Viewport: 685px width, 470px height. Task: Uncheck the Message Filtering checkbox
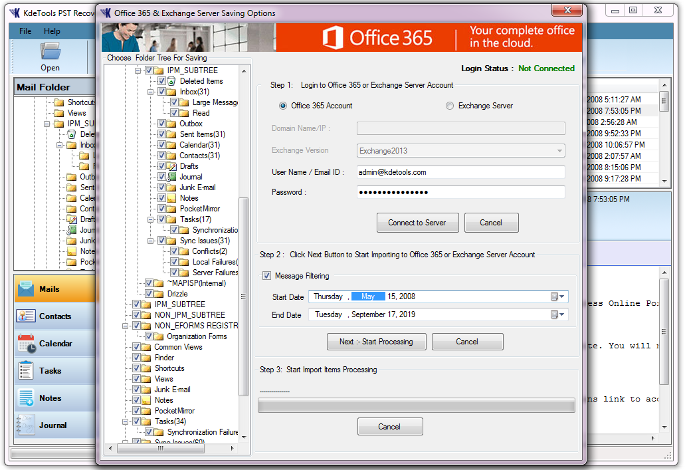tap(266, 276)
